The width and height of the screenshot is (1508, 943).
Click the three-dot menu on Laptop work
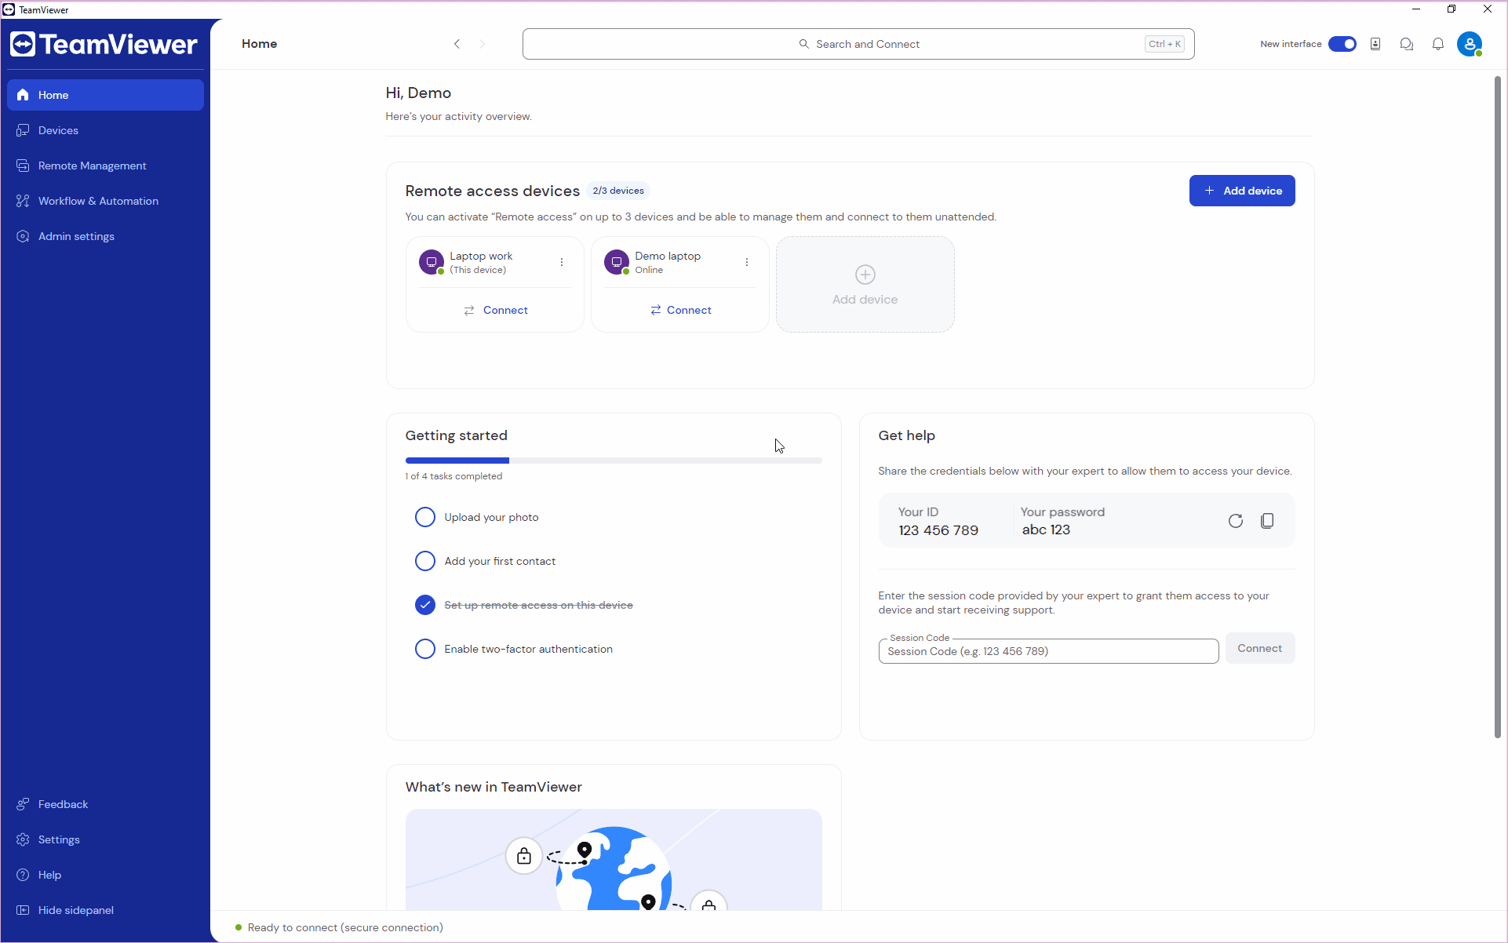click(562, 262)
